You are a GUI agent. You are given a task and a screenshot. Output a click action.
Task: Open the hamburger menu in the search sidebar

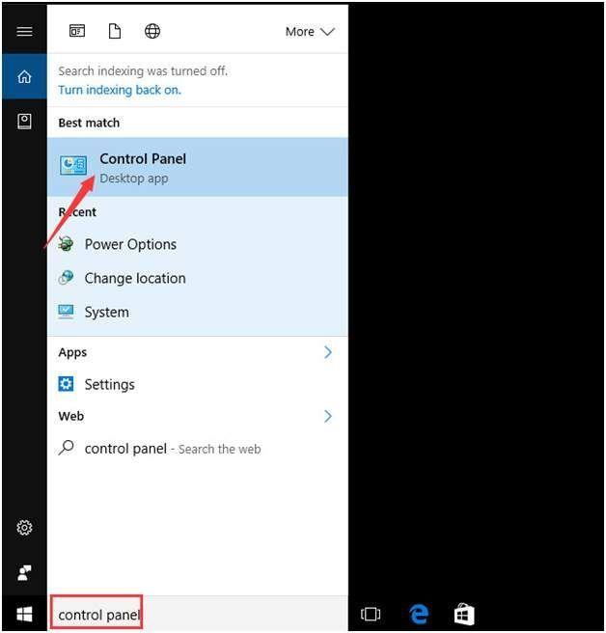pos(24,31)
